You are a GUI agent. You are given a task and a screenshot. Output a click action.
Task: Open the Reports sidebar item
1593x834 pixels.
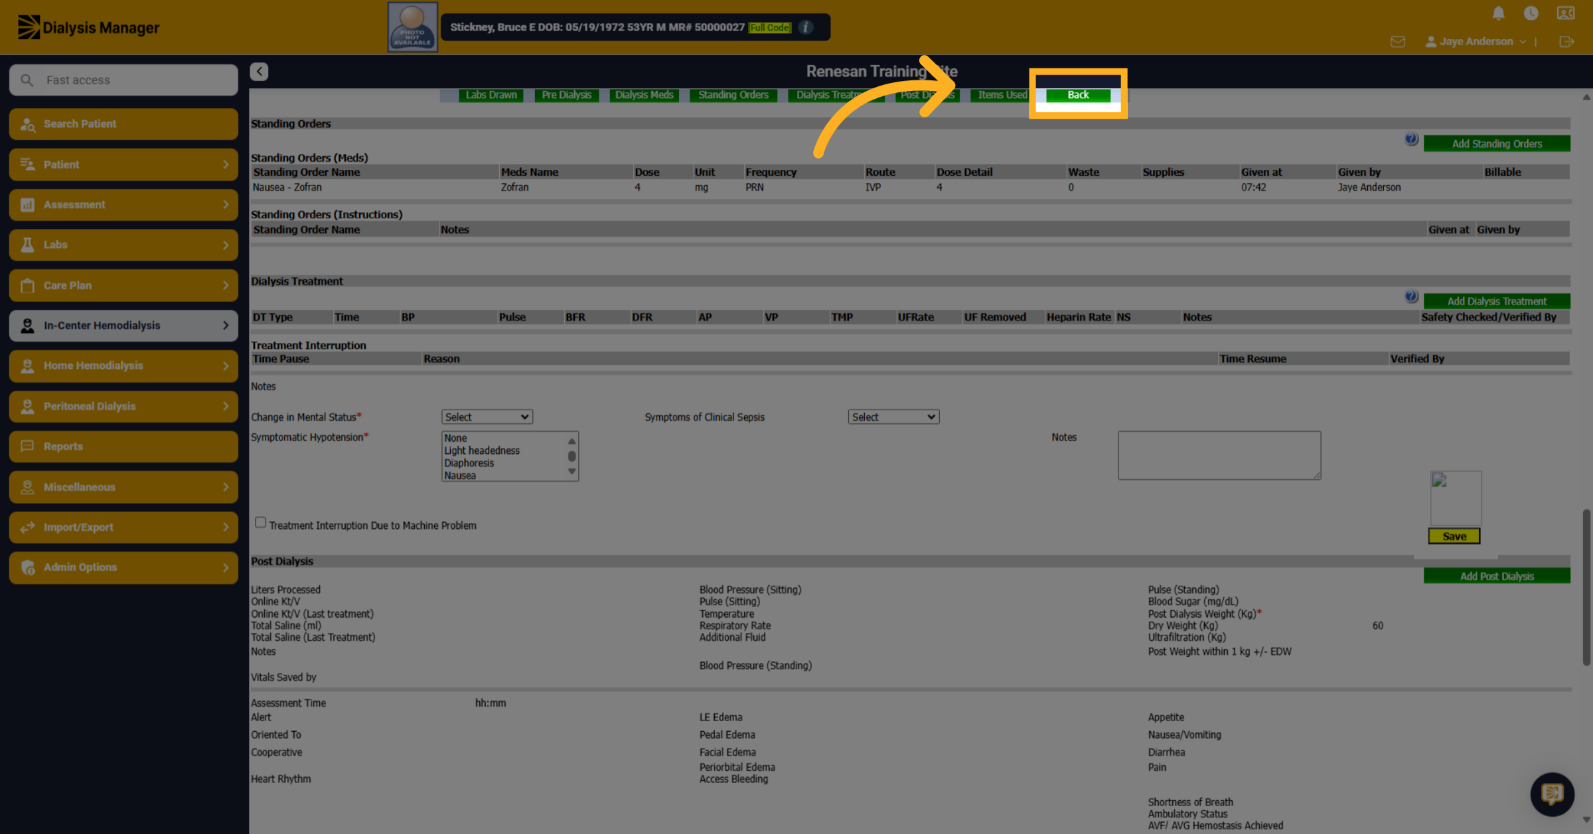click(123, 447)
